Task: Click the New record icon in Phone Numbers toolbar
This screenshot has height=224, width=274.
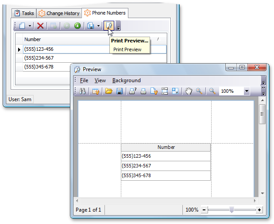Action: pyautogui.click(x=22, y=26)
